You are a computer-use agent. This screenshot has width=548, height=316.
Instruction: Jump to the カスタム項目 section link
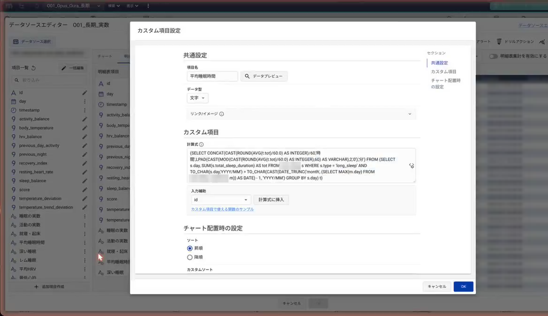click(443, 72)
